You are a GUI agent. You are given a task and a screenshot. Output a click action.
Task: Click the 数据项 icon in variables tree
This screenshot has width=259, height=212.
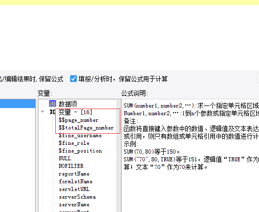(x=52, y=103)
